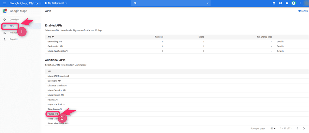
Task: Open Metrics in the sidebar
Action: (13, 33)
